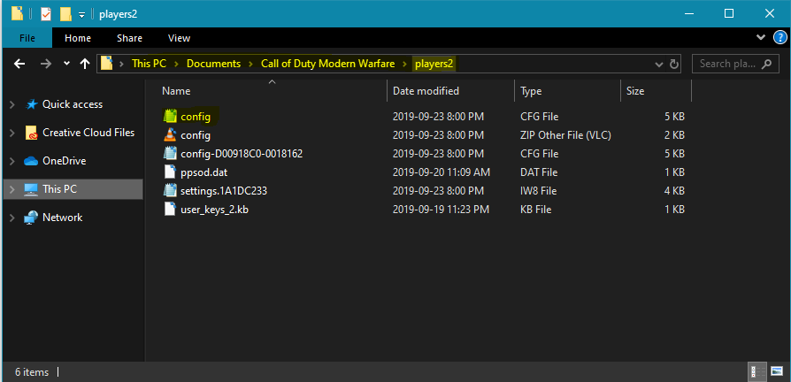Open the View ribbon tab
The height and width of the screenshot is (382, 791).
[179, 38]
